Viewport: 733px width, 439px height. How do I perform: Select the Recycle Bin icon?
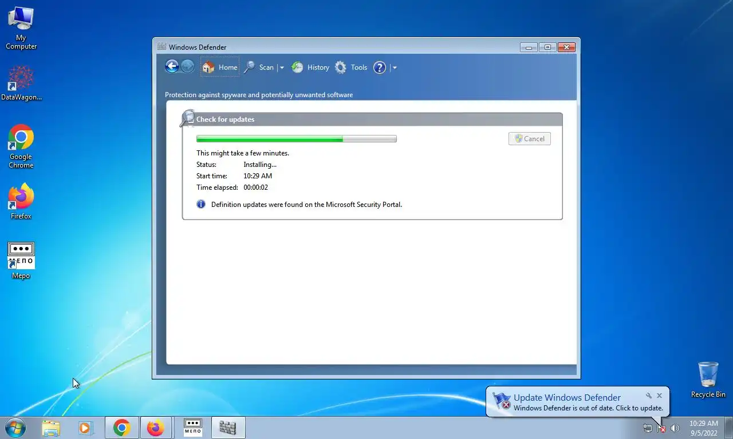tap(708, 380)
